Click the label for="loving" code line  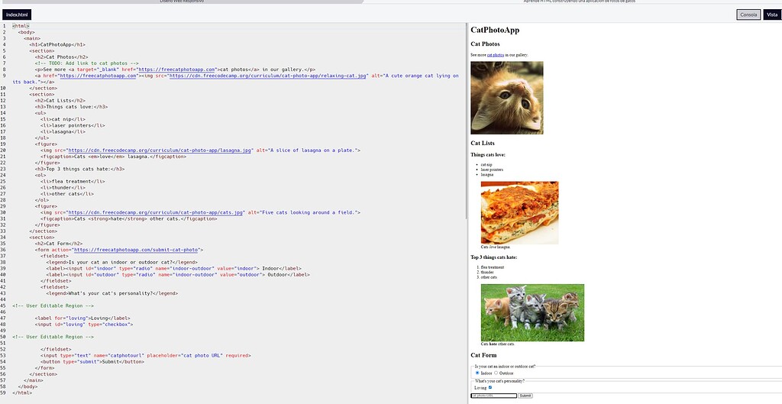[82, 318]
